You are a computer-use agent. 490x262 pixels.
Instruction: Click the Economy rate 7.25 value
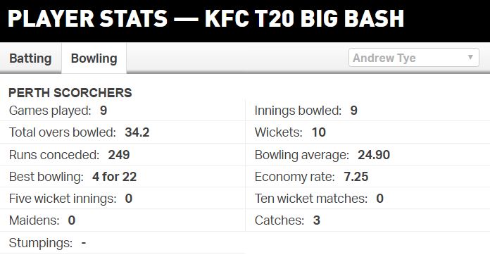[x=356, y=177]
